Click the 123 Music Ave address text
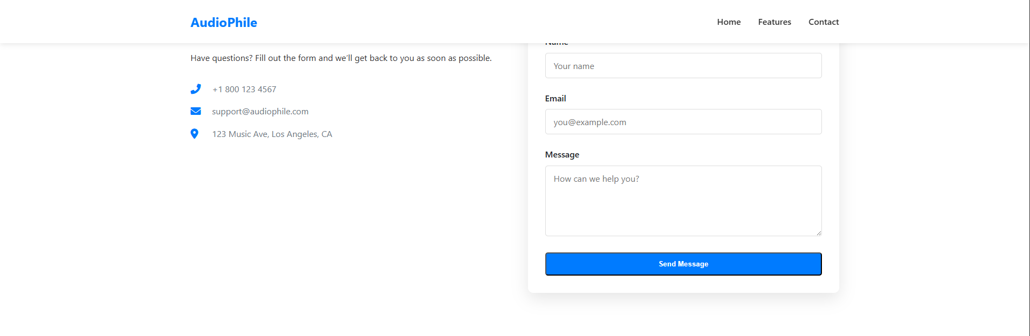 272,134
